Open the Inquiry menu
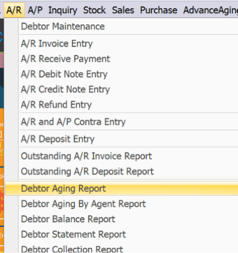 click(62, 10)
